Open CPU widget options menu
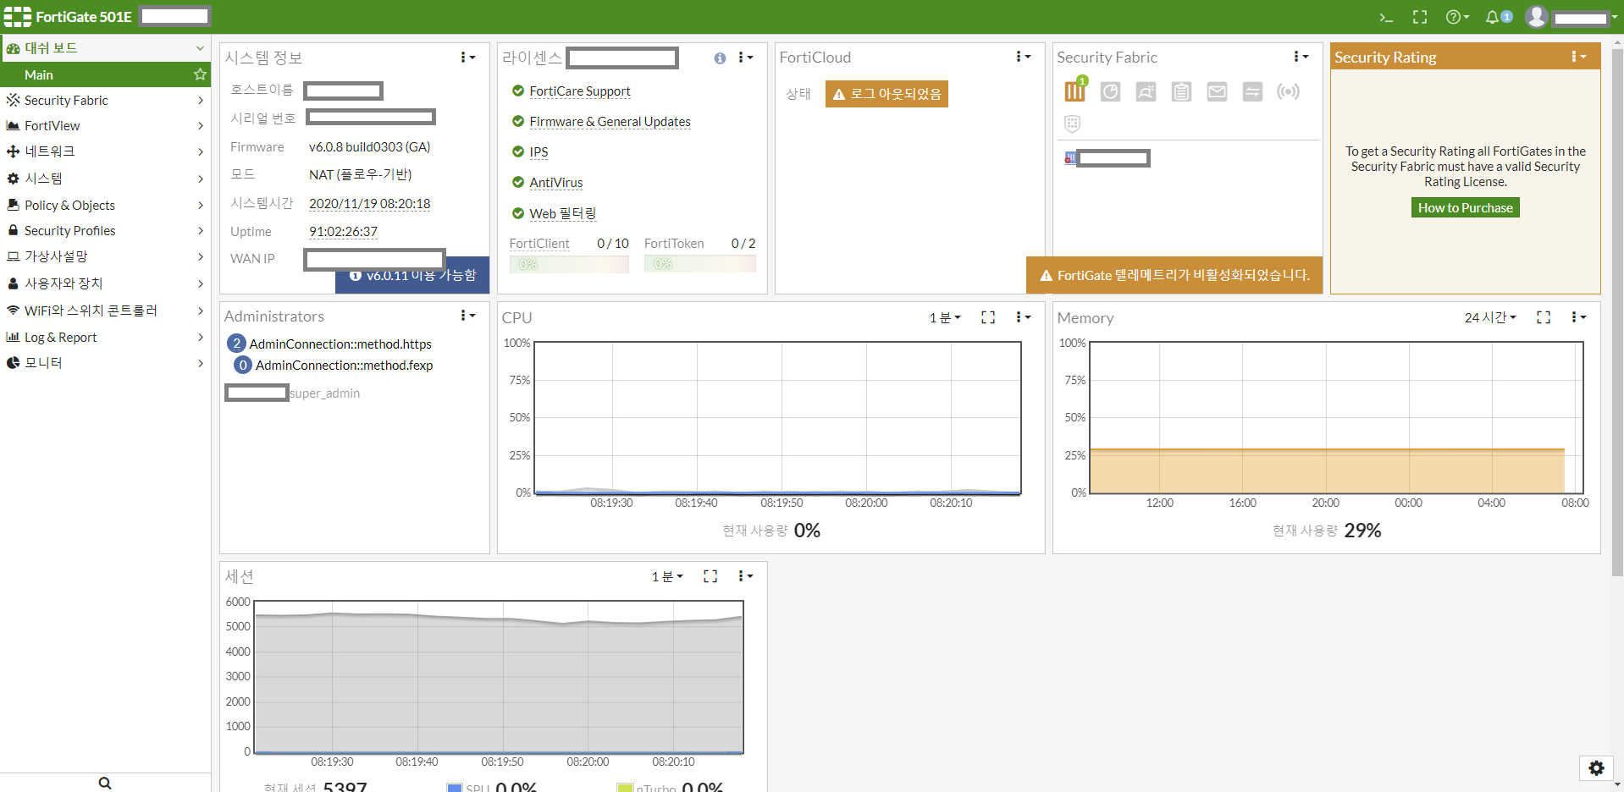This screenshot has height=792, width=1624. pos(1023,317)
